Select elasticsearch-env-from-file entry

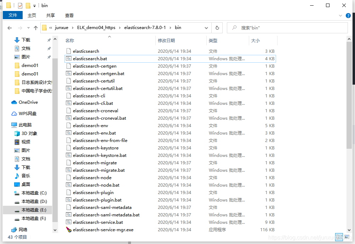tap(100, 141)
